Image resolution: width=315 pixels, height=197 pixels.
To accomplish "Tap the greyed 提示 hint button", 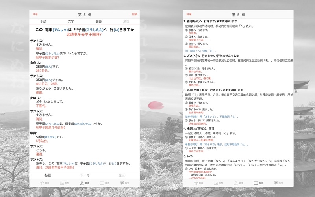I will pyautogui.click(x=122, y=175).
